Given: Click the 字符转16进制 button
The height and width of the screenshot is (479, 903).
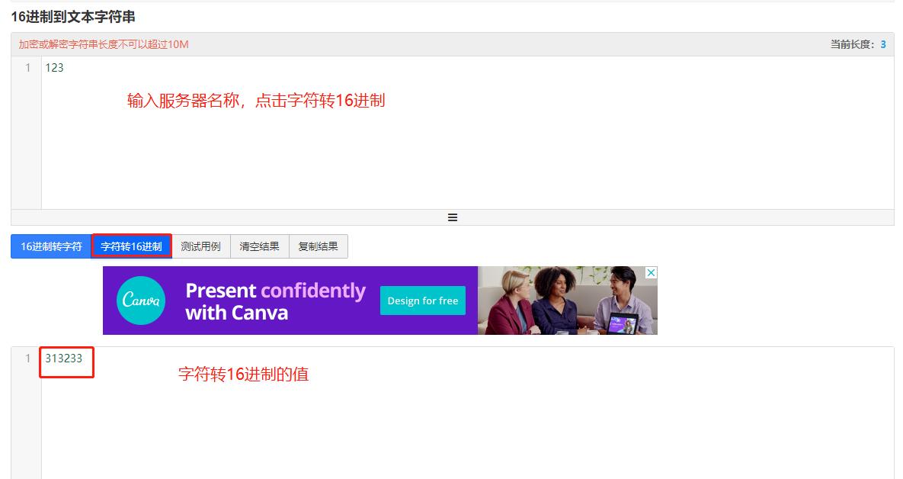Looking at the screenshot, I should tap(131, 246).
